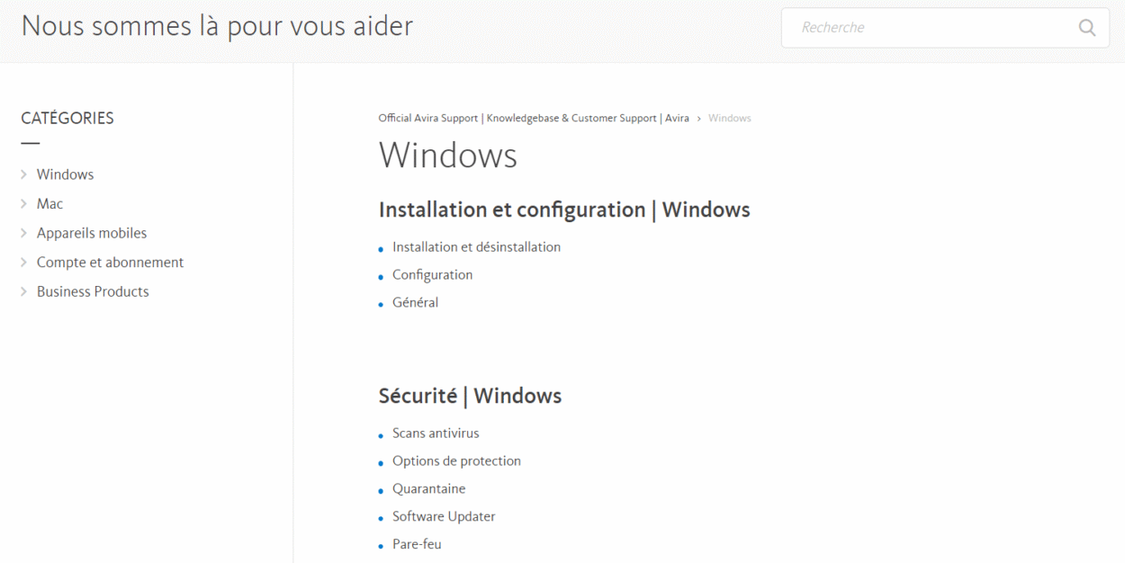
Task: Go to Options de protection
Action: [456, 461]
